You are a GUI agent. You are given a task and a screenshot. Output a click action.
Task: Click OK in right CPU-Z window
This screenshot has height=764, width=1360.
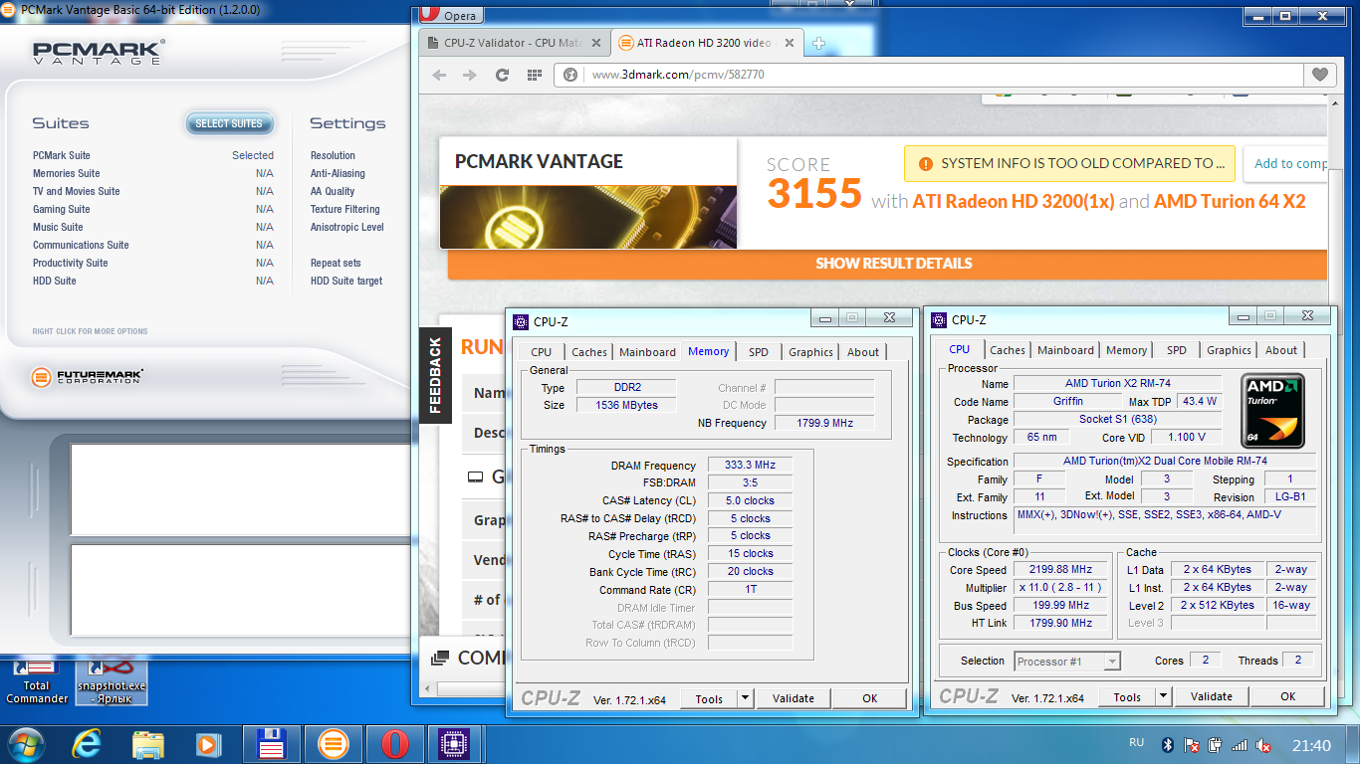click(1288, 696)
